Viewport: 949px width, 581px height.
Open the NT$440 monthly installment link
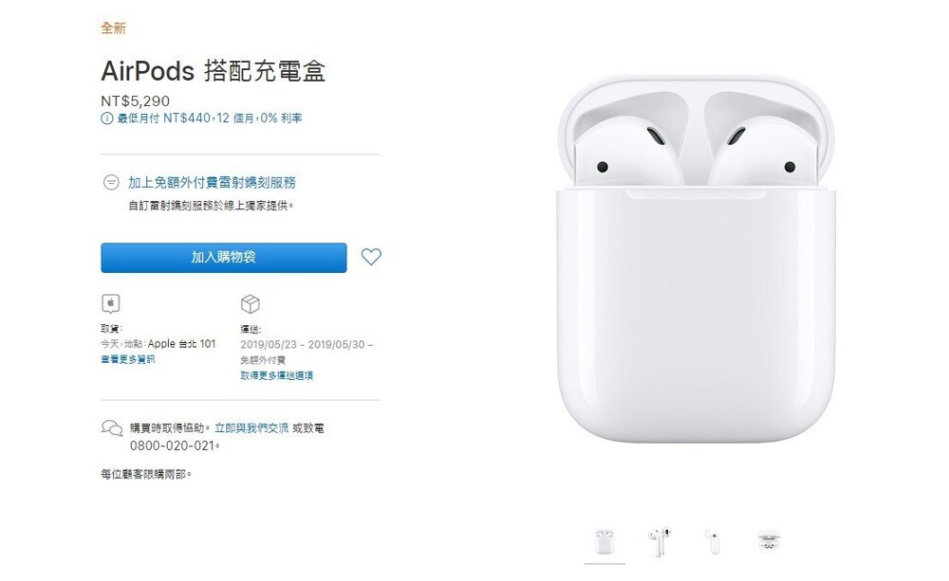210,118
